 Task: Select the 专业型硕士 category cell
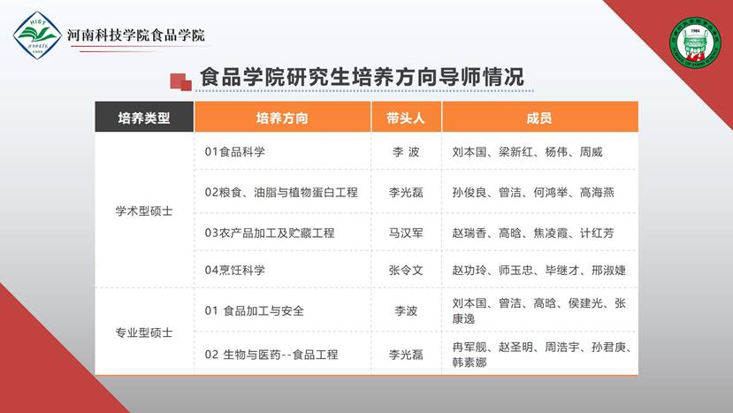coord(144,333)
